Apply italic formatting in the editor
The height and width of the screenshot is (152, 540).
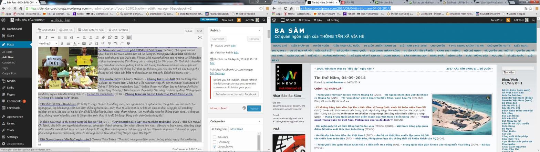(x=46, y=37)
